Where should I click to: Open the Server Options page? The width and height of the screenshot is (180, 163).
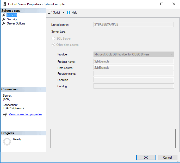point(16,23)
